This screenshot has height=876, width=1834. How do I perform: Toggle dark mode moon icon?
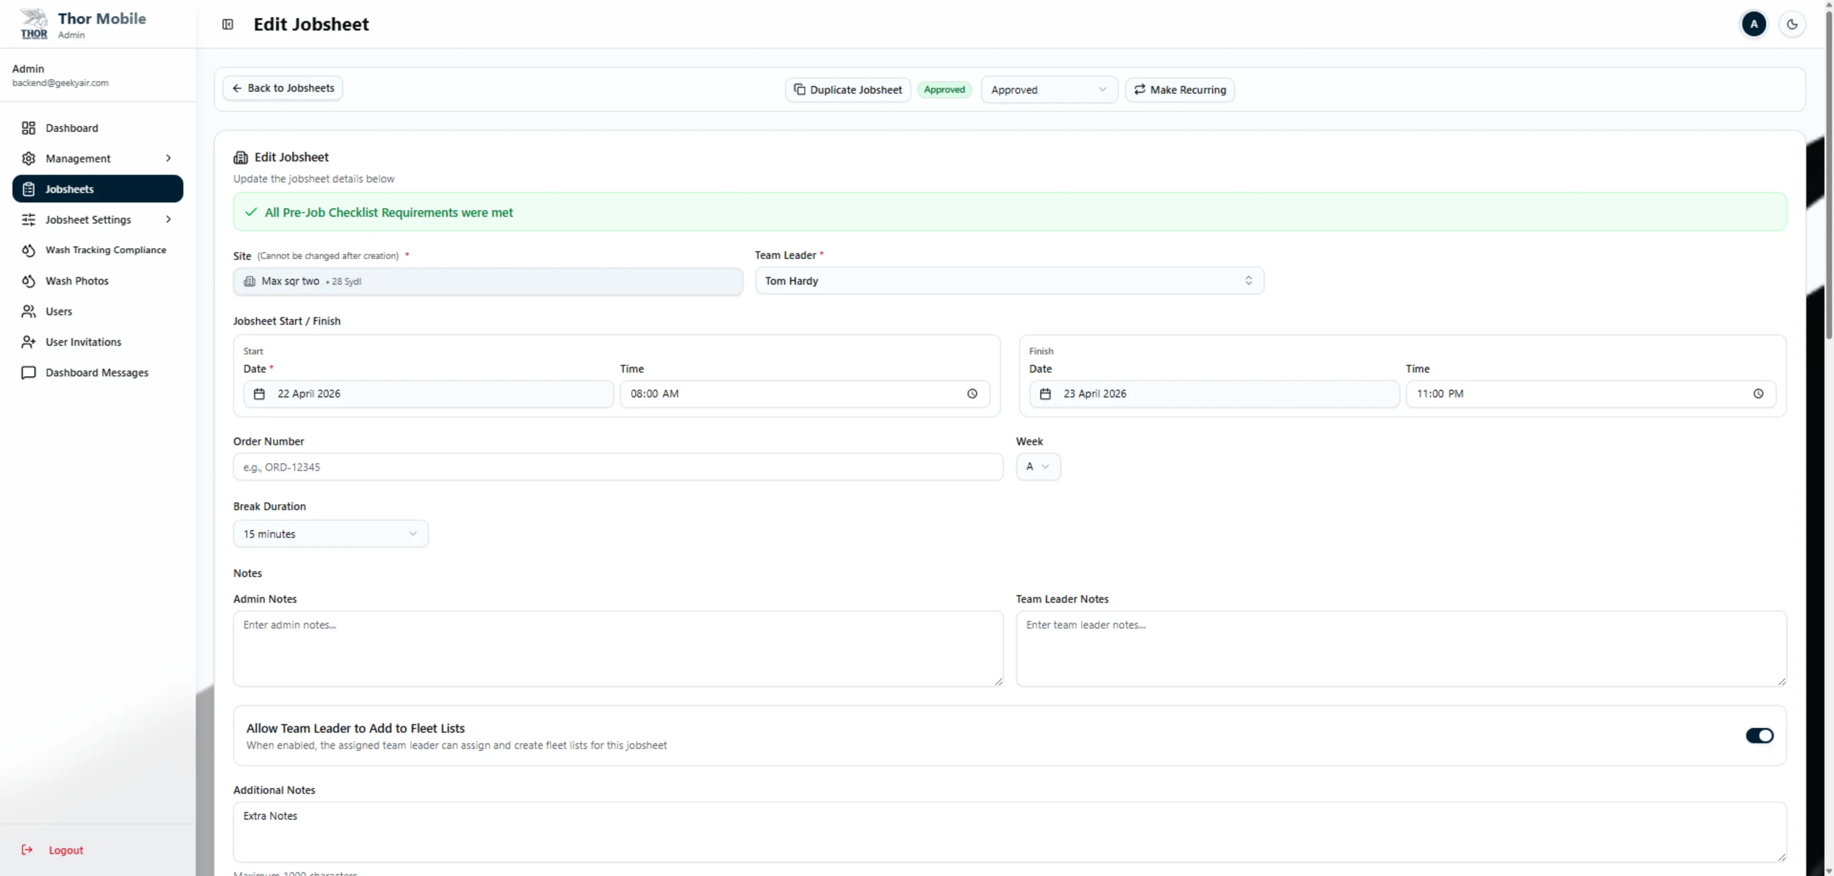[x=1792, y=24]
